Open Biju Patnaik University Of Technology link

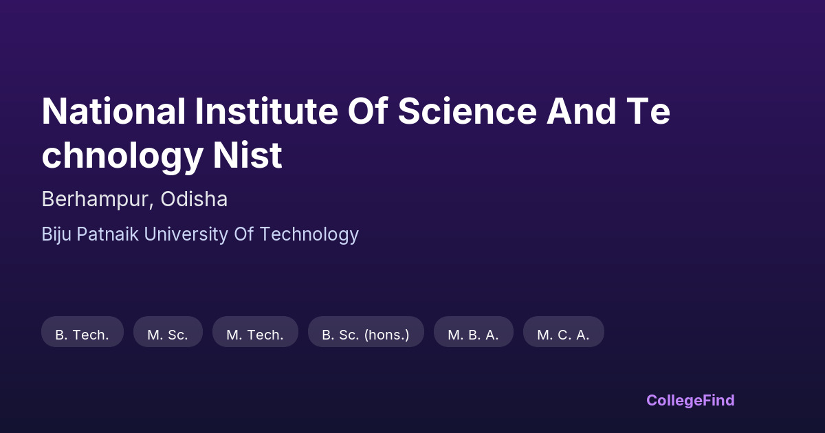tap(200, 234)
